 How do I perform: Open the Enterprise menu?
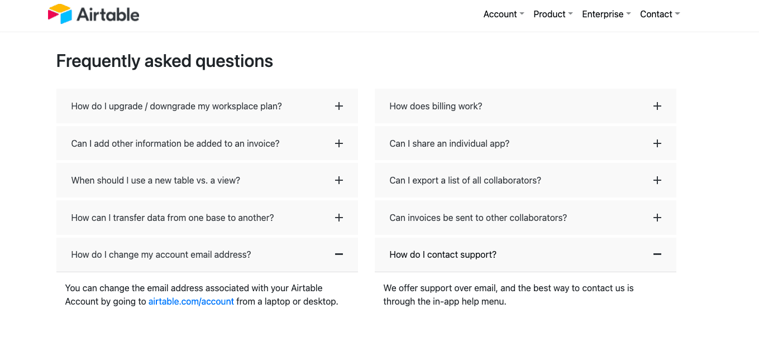click(x=602, y=14)
